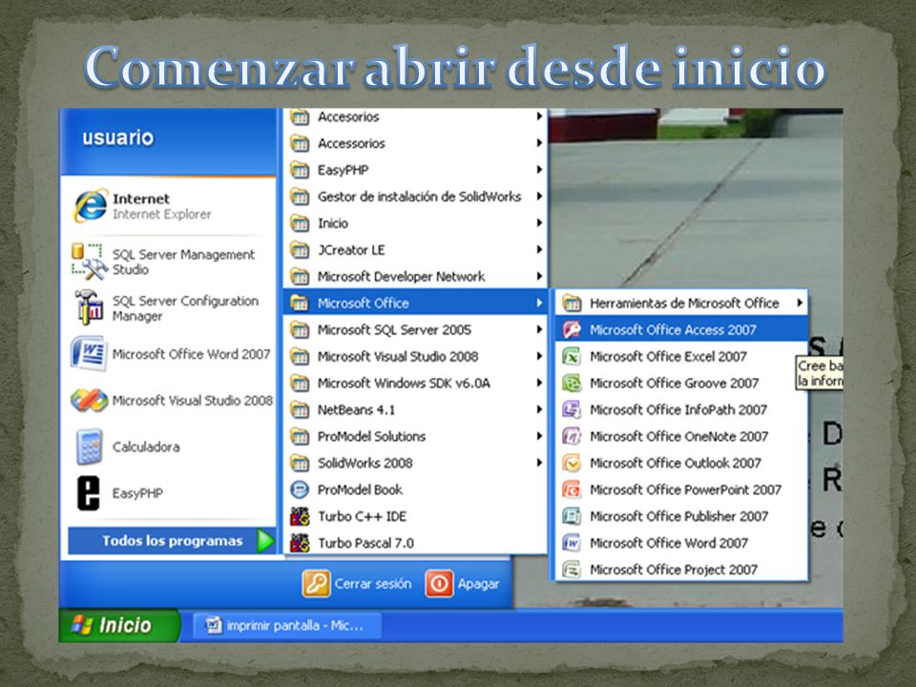Viewport: 916px width, 687px height.
Task: Click Microsoft Office Groove 2007 icon
Action: coord(572,384)
